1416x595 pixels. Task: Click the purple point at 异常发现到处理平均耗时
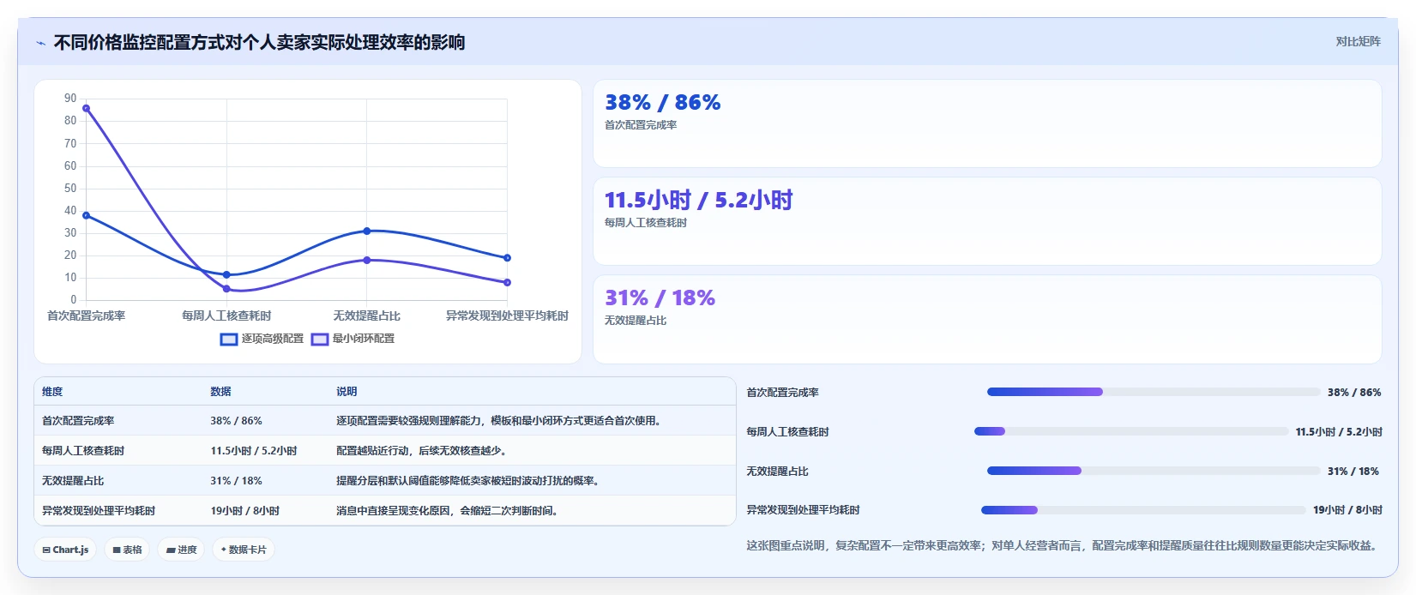click(x=507, y=282)
